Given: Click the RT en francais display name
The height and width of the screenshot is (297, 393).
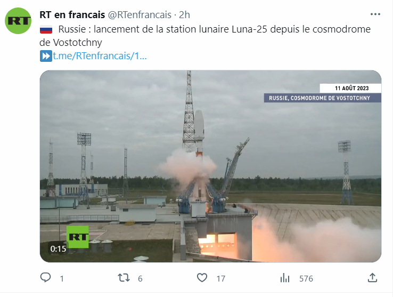Looking at the screenshot, I should point(72,15).
